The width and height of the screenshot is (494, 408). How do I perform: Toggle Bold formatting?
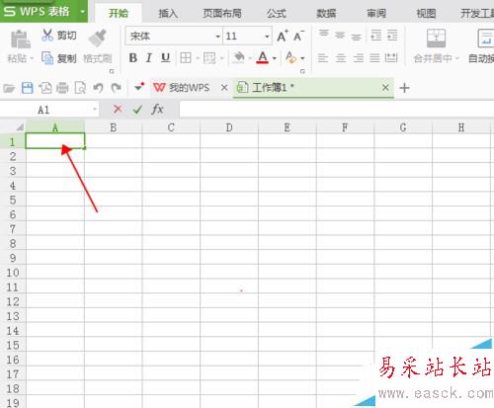(x=133, y=58)
